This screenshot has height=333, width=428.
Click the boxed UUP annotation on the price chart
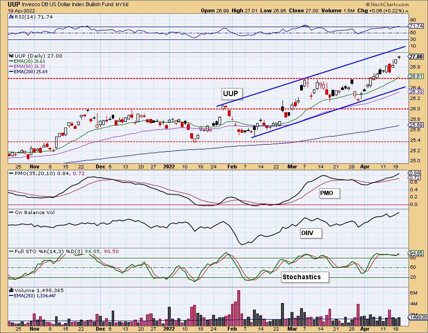(x=231, y=94)
